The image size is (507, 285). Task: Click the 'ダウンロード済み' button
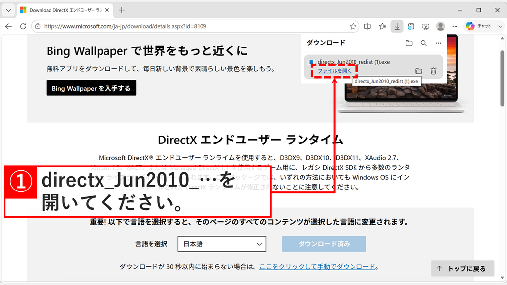pos(324,244)
